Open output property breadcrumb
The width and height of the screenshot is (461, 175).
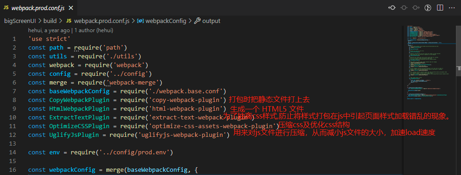pos(211,21)
